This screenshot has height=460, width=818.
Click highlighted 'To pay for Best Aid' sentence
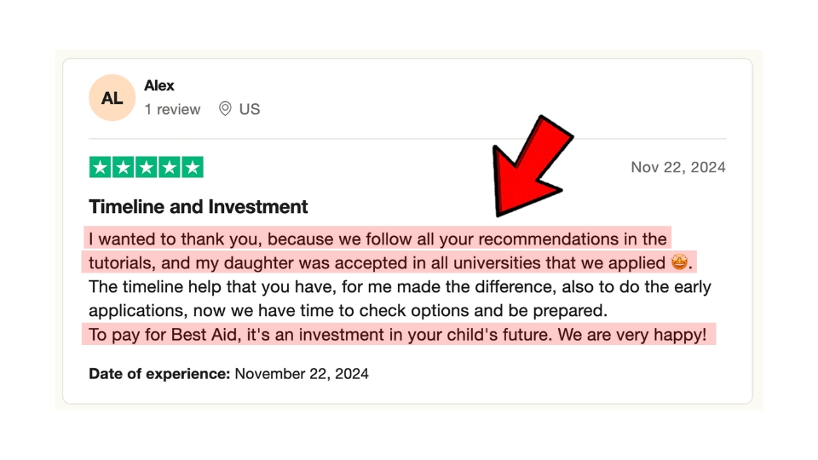398,334
